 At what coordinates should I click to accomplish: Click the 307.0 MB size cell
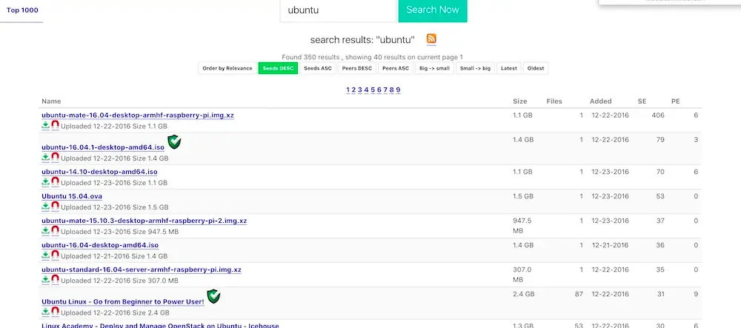[x=522, y=275]
